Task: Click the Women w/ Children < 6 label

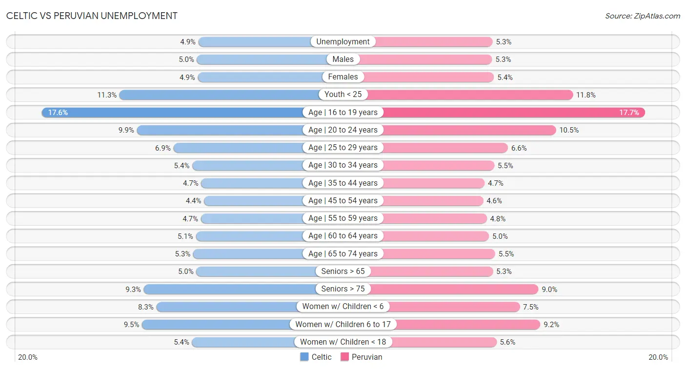Action: (343, 307)
